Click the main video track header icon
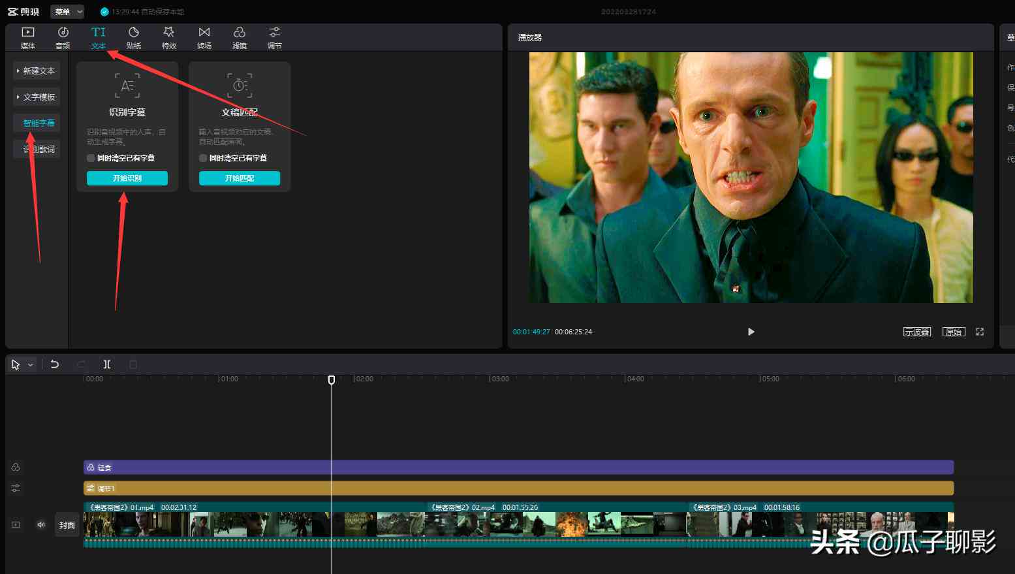Viewport: 1015px width, 574px height. (16, 525)
